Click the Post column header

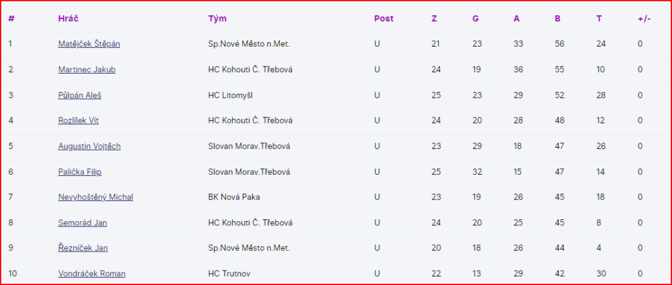pos(383,18)
